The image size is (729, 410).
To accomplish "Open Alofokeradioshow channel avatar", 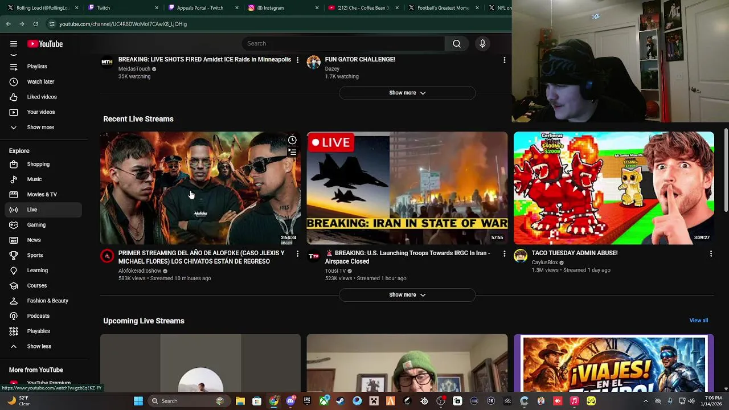I will click(107, 256).
